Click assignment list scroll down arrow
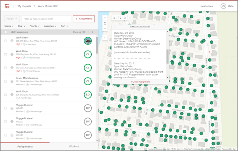This screenshot has width=238, height=151. pyautogui.click(x=97, y=141)
